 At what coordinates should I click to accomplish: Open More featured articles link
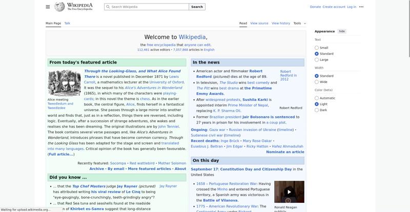point(149,169)
